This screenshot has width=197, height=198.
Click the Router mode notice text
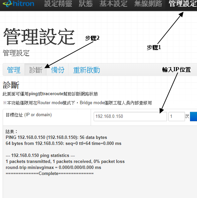[x=77, y=103]
